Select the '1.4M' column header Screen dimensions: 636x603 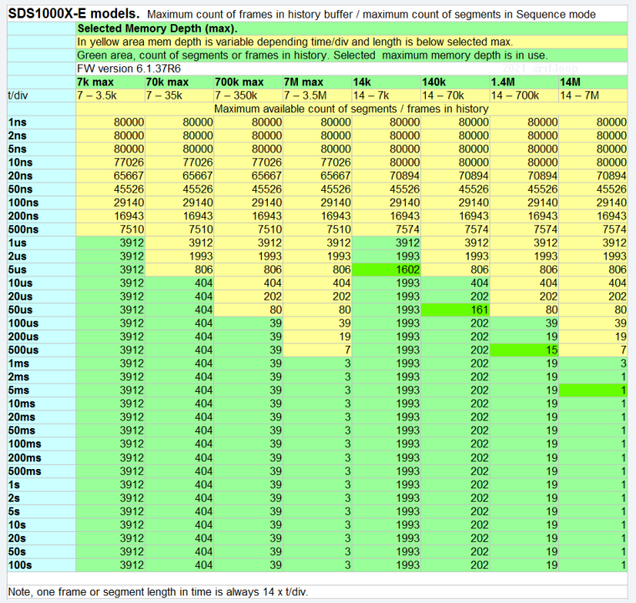(524, 82)
